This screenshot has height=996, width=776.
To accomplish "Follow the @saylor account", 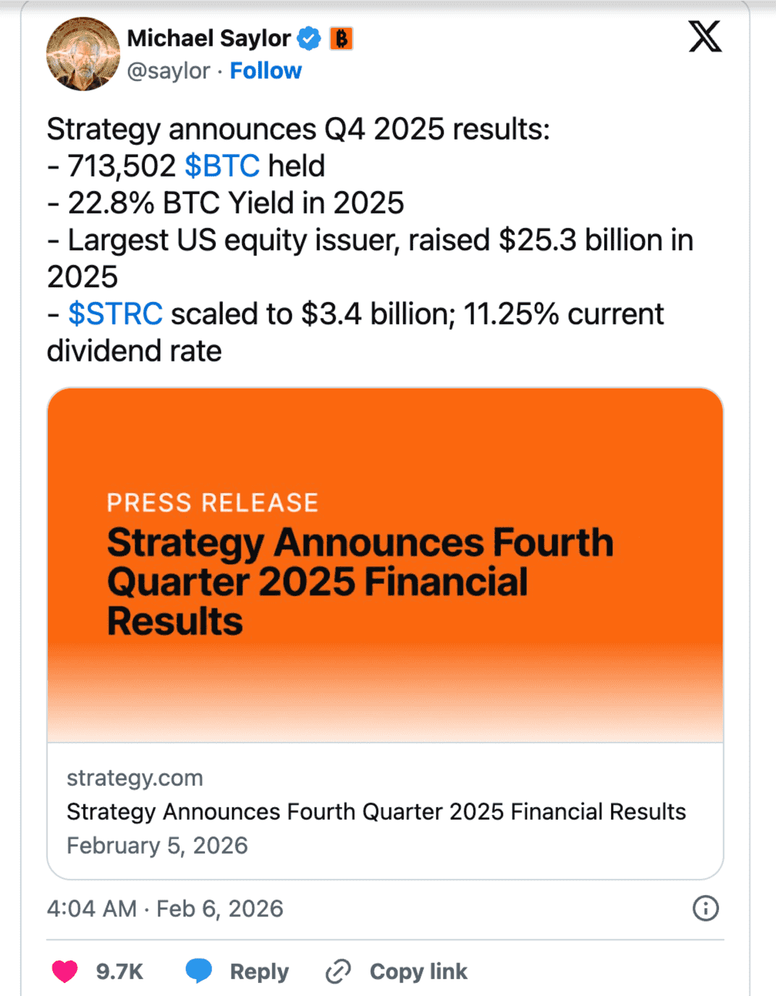I will click(266, 70).
